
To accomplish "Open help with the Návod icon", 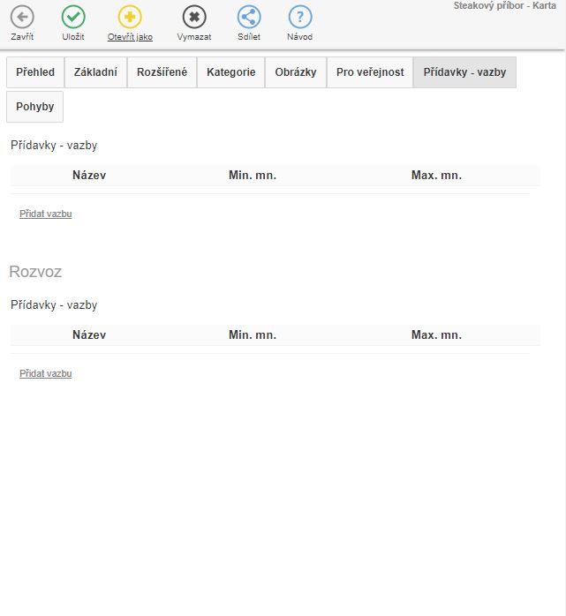I will coord(300,17).
